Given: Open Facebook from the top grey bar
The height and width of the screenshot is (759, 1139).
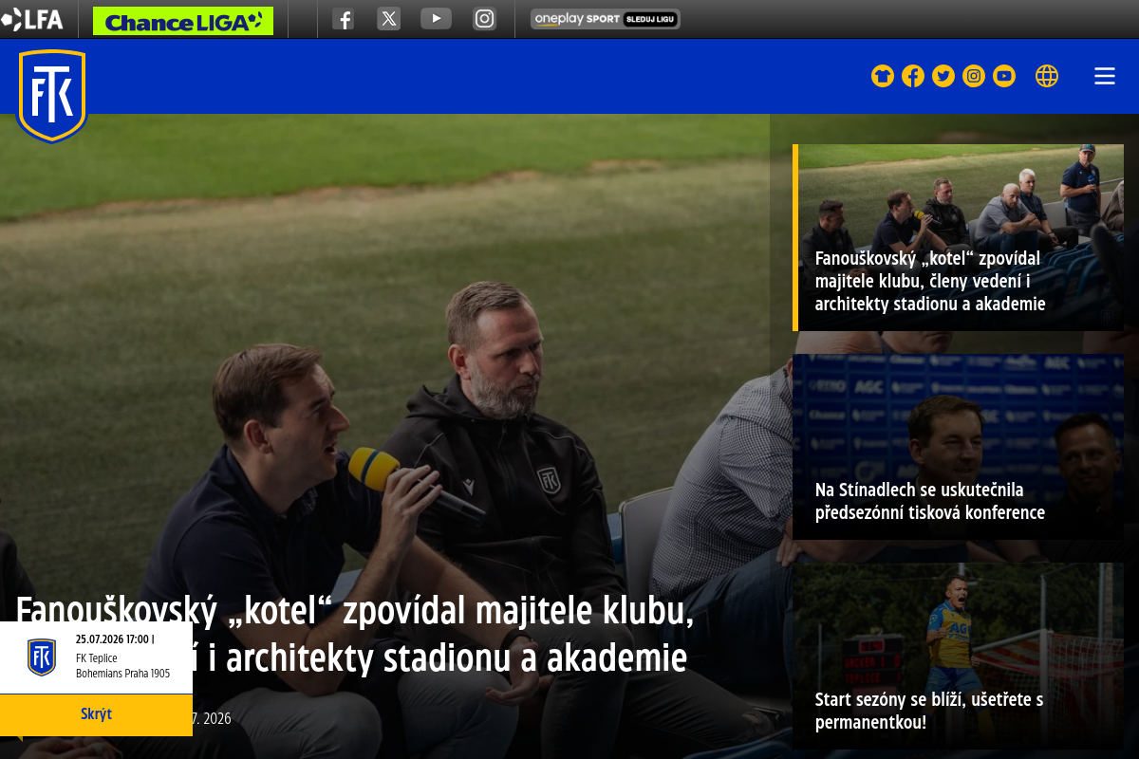Looking at the screenshot, I should [344, 19].
